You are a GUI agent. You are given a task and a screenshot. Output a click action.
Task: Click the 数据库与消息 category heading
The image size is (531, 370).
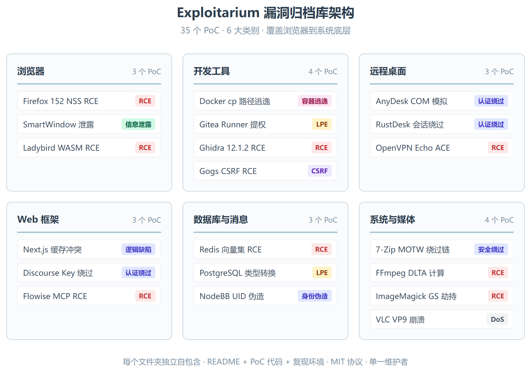tap(221, 220)
